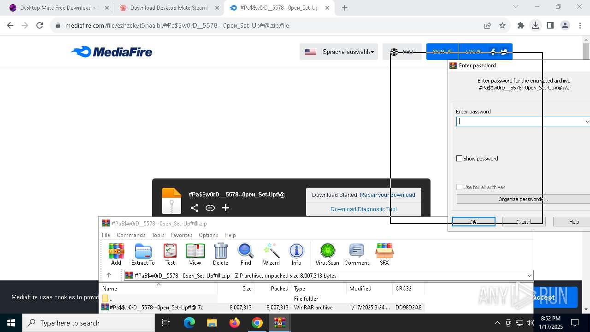Viewport: 590px width, 332px height.
Task: Launch the Wizard wand icon
Action: tap(271, 255)
